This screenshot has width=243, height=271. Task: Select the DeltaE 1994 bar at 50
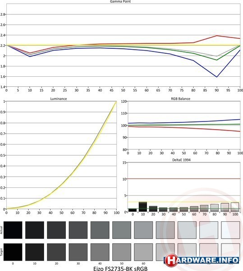coord(184,210)
